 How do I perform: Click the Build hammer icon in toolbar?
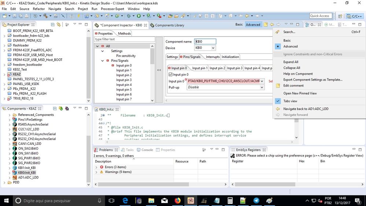(x=46, y=16)
